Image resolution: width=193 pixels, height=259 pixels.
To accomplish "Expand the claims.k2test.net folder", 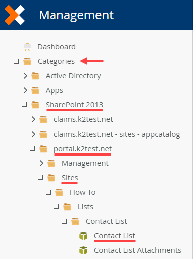I will (x=33, y=119).
